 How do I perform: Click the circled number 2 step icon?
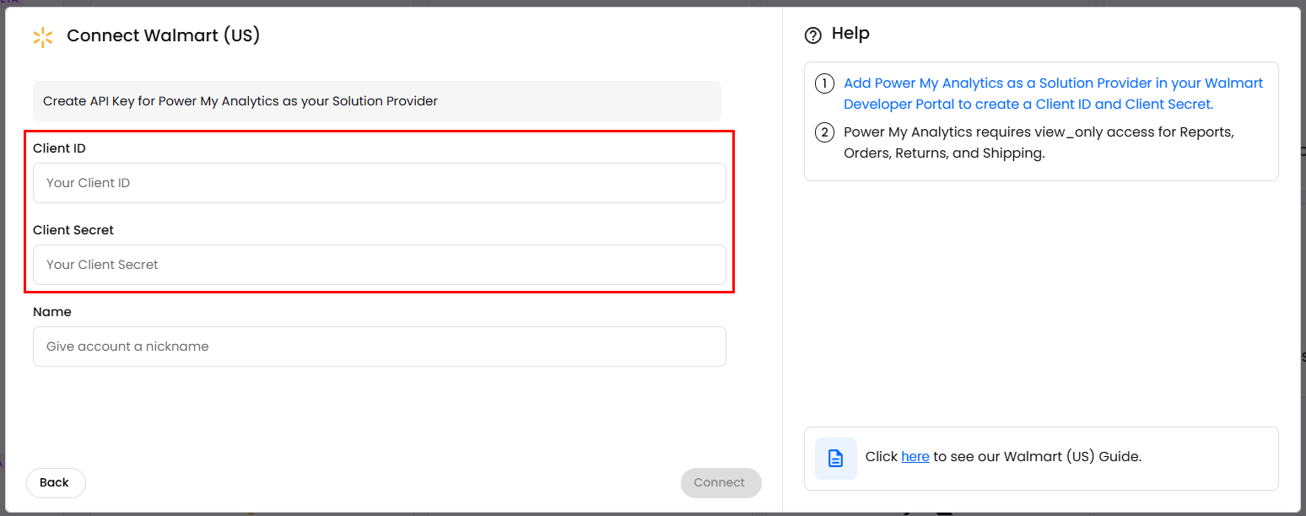(824, 133)
